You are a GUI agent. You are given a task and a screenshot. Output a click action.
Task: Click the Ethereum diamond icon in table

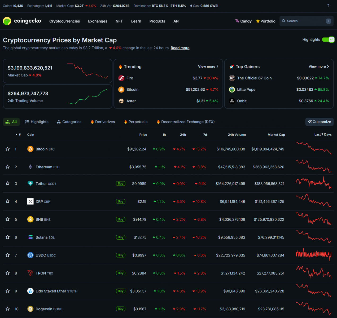[x=30, y=167]
